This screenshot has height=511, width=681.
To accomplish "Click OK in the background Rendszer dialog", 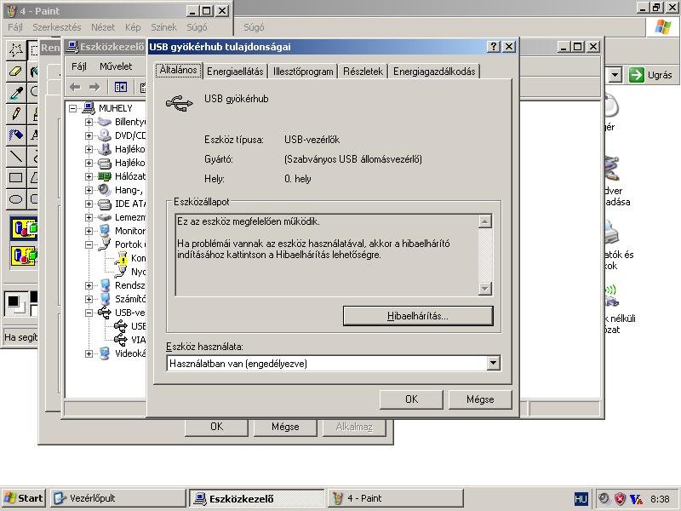I will click(x=216, y=427).
